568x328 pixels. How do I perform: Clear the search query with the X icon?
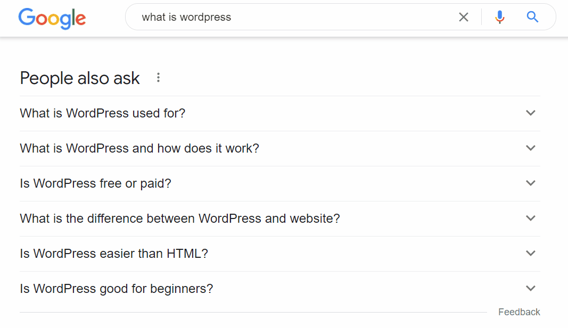[x=464, y=17]
